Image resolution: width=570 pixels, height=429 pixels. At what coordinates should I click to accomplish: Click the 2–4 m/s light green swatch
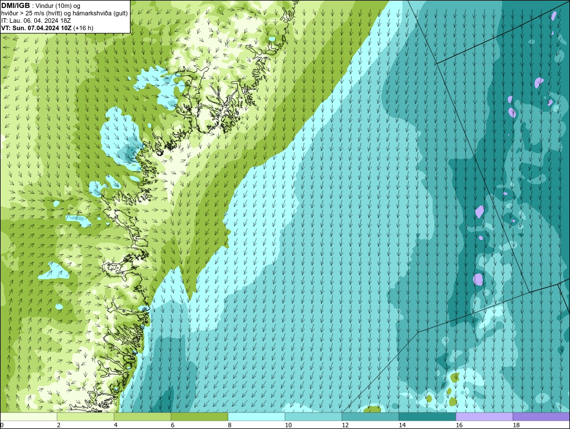(85, 416)
